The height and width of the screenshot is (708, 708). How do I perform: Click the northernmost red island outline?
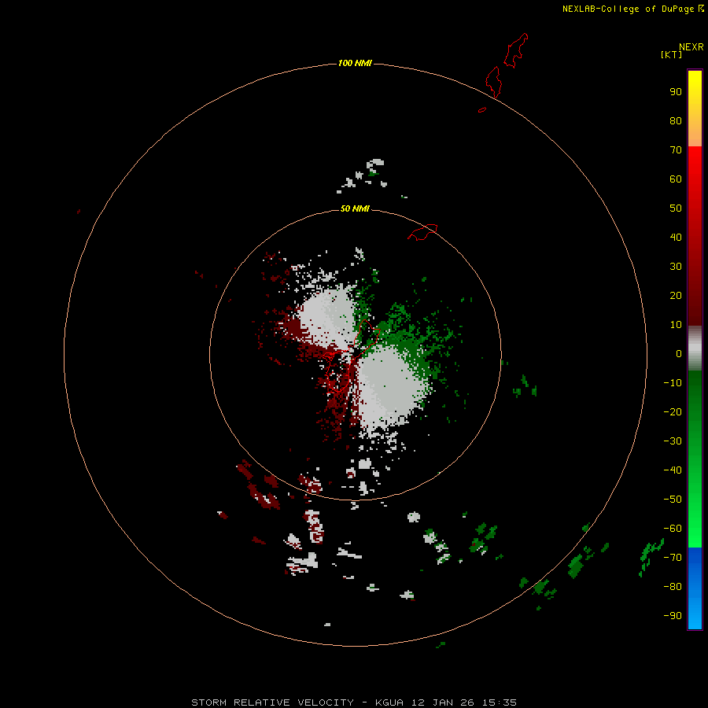[515, 50]
